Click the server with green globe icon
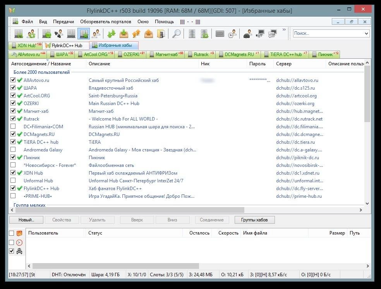 (46, 34)
